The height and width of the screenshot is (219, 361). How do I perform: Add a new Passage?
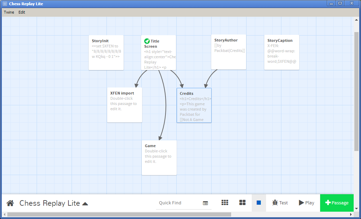point(337,203)
